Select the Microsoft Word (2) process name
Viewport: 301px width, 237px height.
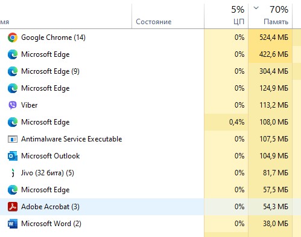click(51, 224)
